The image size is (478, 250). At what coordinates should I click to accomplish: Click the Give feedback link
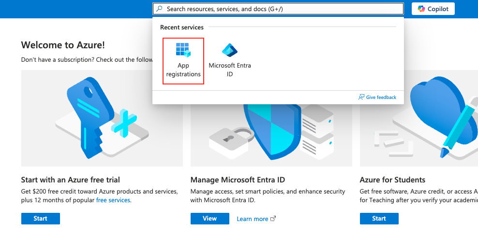(381, 97)
